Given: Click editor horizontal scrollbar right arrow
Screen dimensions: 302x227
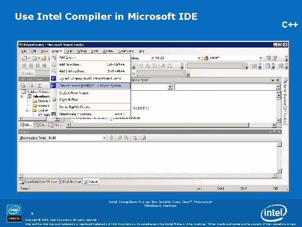Looking at the screenshot, I should pos(274,125).
